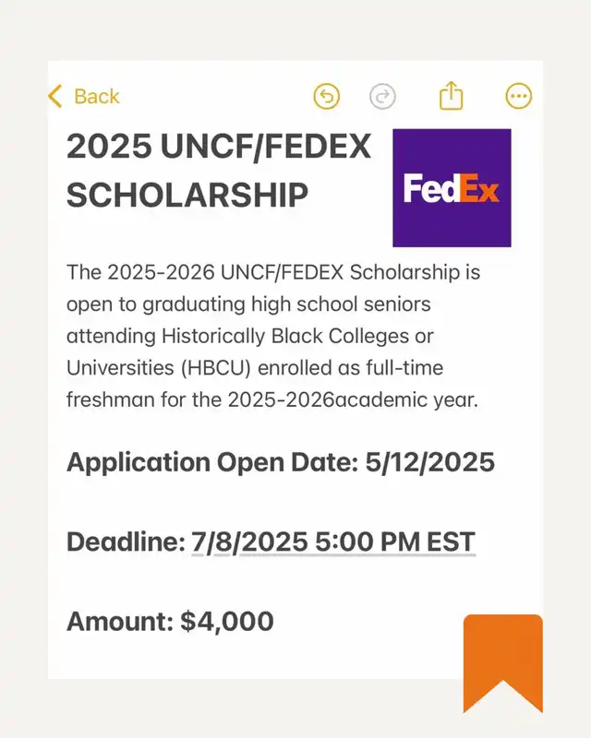The height and width of the screenshot is (738, 591).
Task: Click the orange bookmark icon
Action: 503,663
